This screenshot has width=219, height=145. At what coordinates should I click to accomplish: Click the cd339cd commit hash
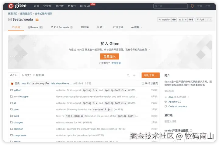tap(78, 83)
